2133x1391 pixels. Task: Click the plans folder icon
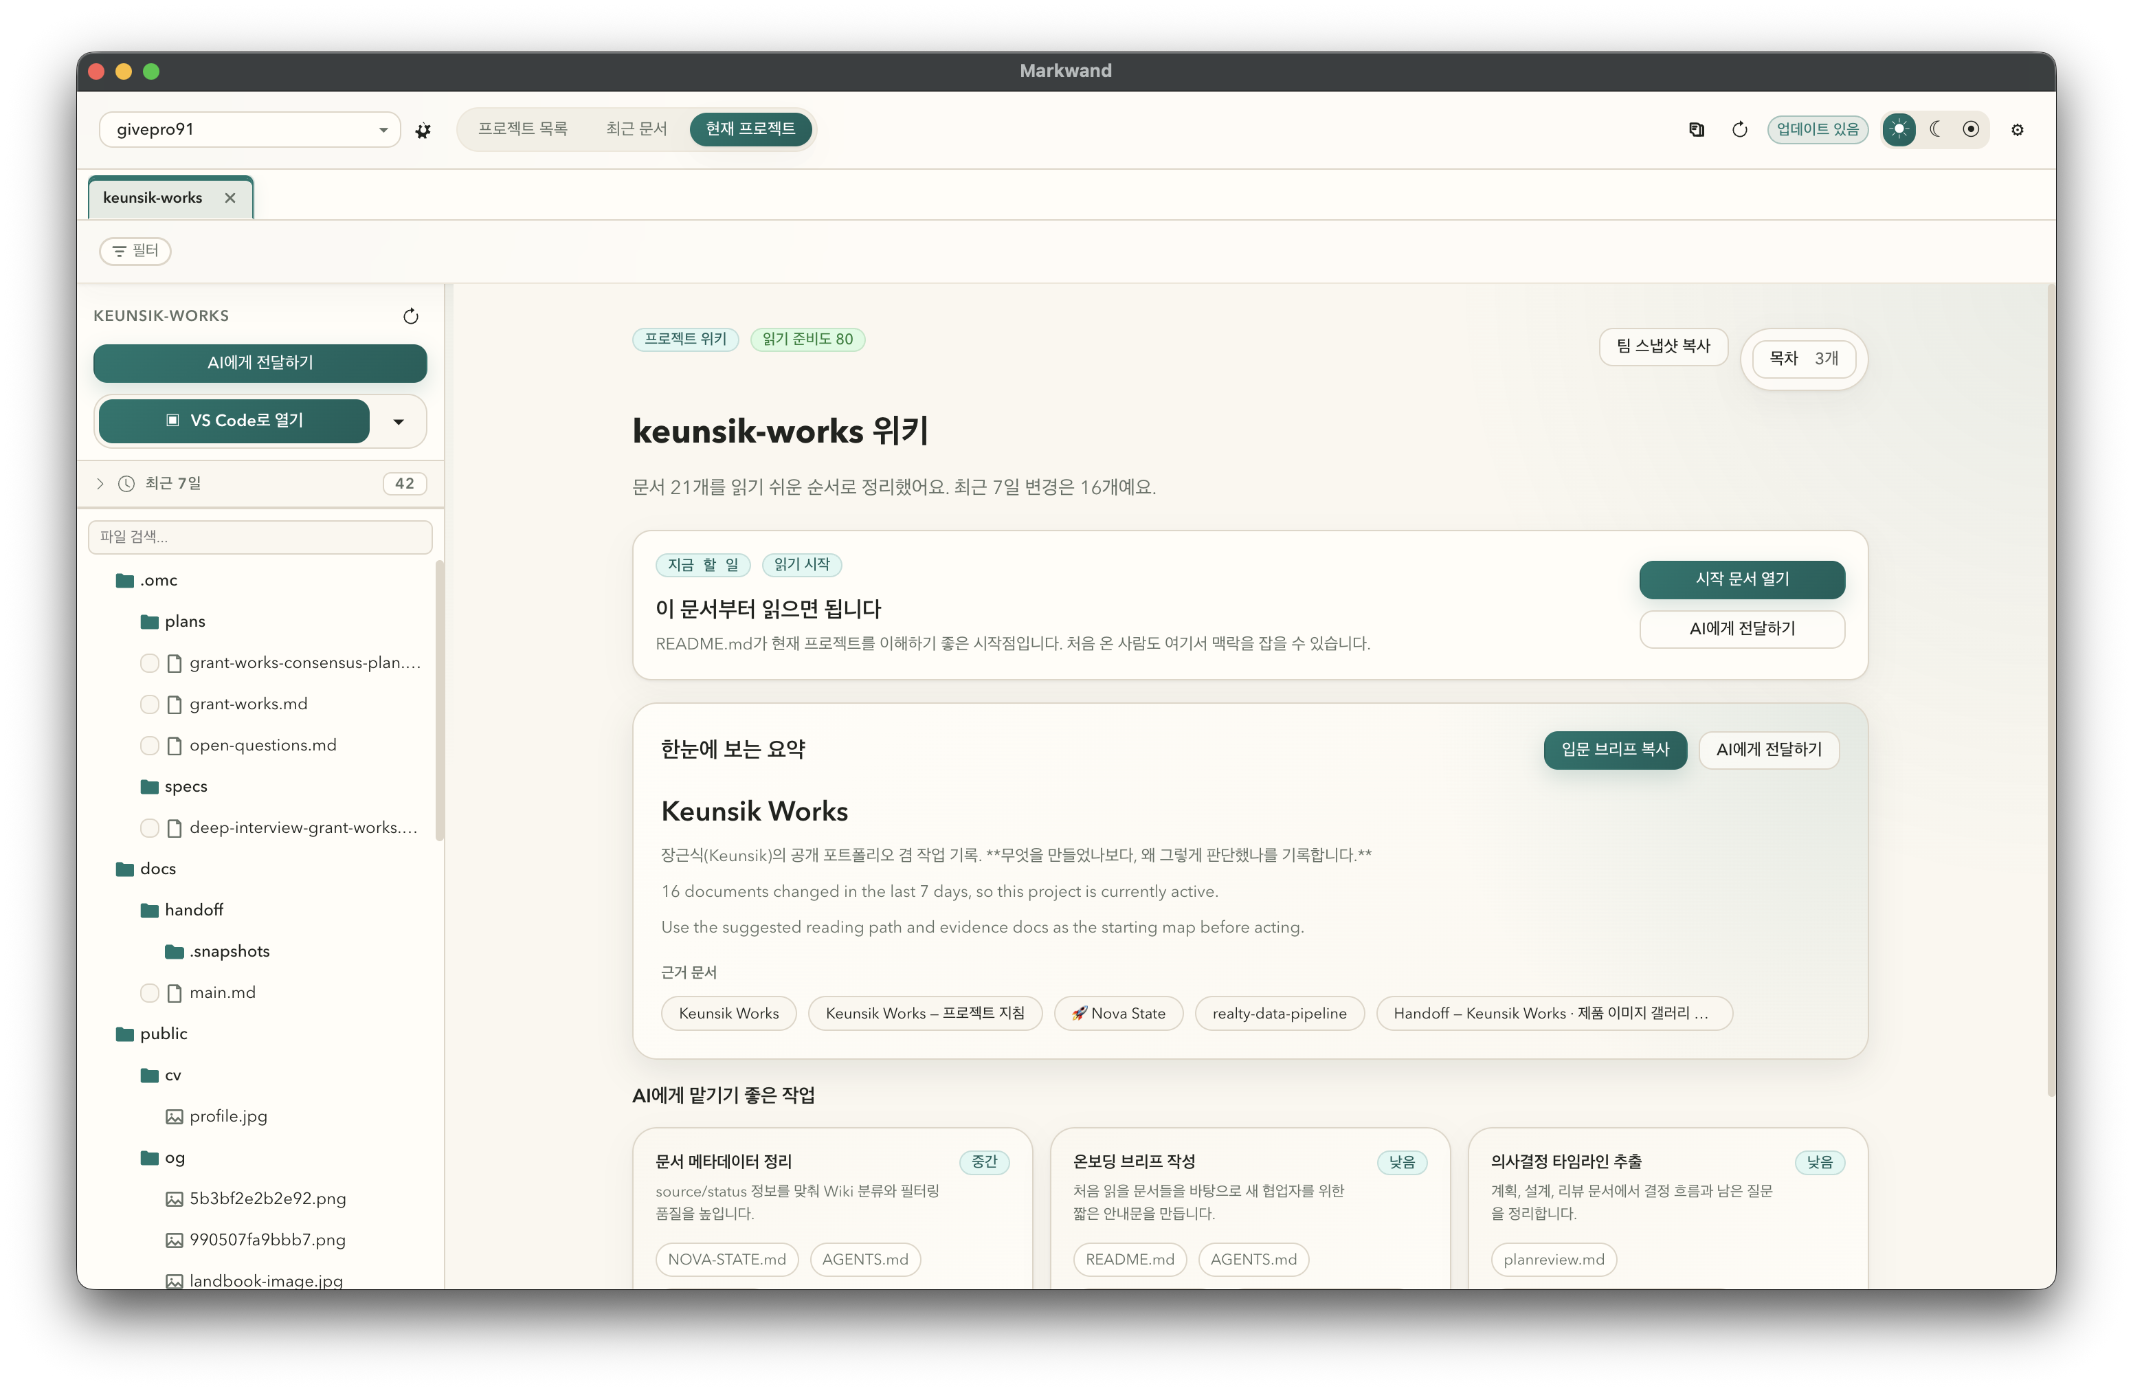[x=150, y=622]
